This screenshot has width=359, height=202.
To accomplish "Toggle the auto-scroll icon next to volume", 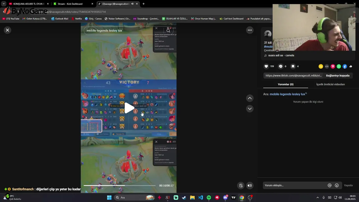I will 241,185.
